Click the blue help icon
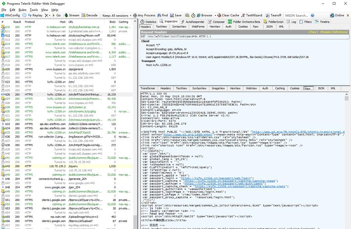The width and height of the screenshot is (351, 229). tap(312, 16)
